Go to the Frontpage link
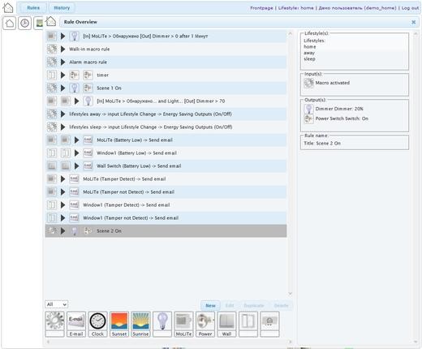This screenshot has height=349, width=422. [261, 8]
